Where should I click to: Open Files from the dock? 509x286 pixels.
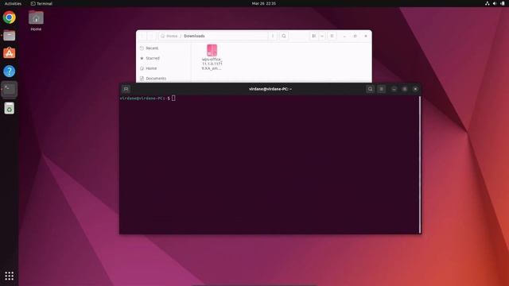9,35
